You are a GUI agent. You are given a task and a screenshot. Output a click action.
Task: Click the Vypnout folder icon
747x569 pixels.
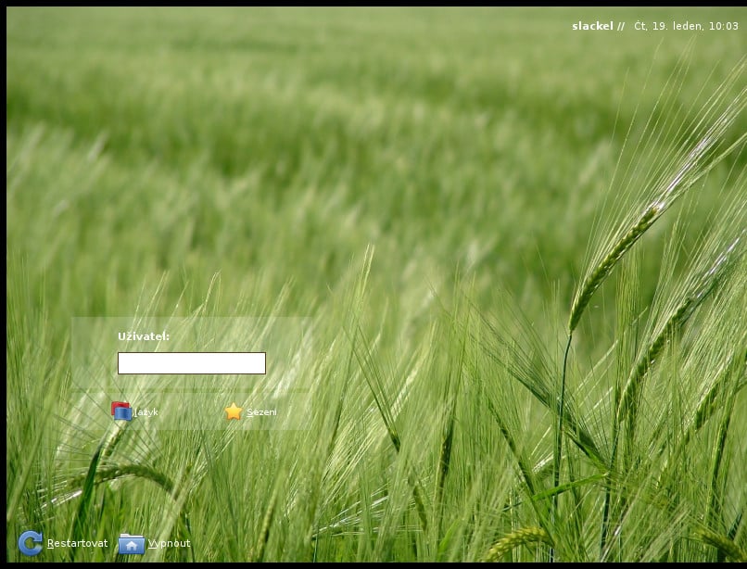tap(132, 544)
